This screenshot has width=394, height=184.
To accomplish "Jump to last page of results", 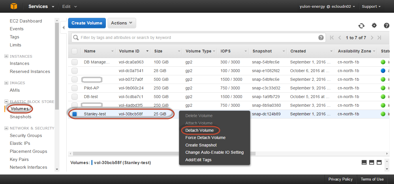I will click(x=380, y=38).
